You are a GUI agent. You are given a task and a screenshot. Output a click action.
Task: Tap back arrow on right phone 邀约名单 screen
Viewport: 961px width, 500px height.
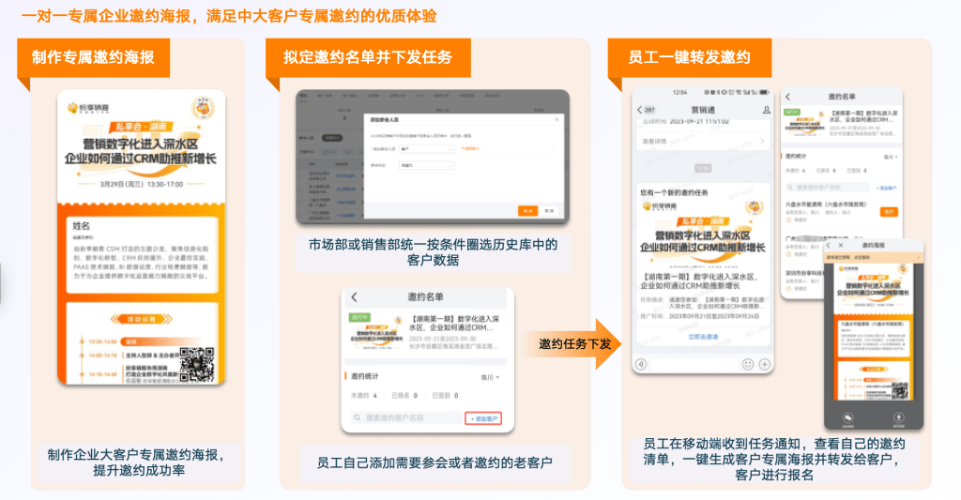click(787, 97)
